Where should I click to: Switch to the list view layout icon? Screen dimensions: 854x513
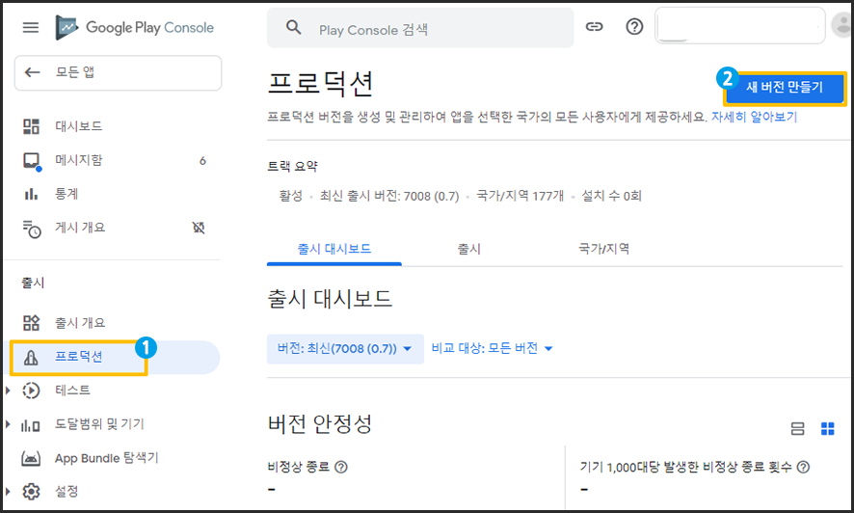click(x=797, y=429)
